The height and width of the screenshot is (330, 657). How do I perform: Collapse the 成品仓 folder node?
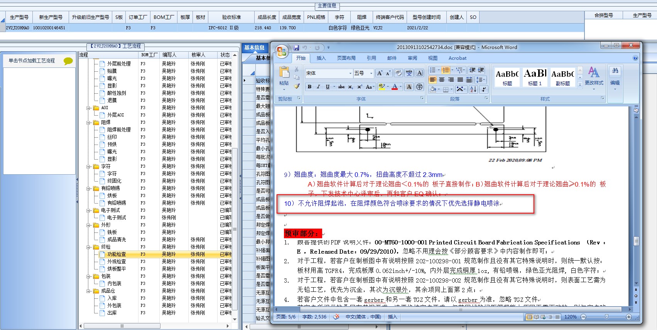pyautogui.click(x=89, y=291)
